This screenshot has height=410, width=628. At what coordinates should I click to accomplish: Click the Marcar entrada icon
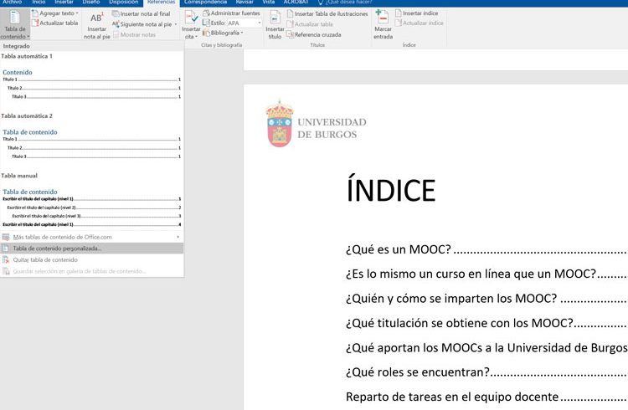coord(382,18)
